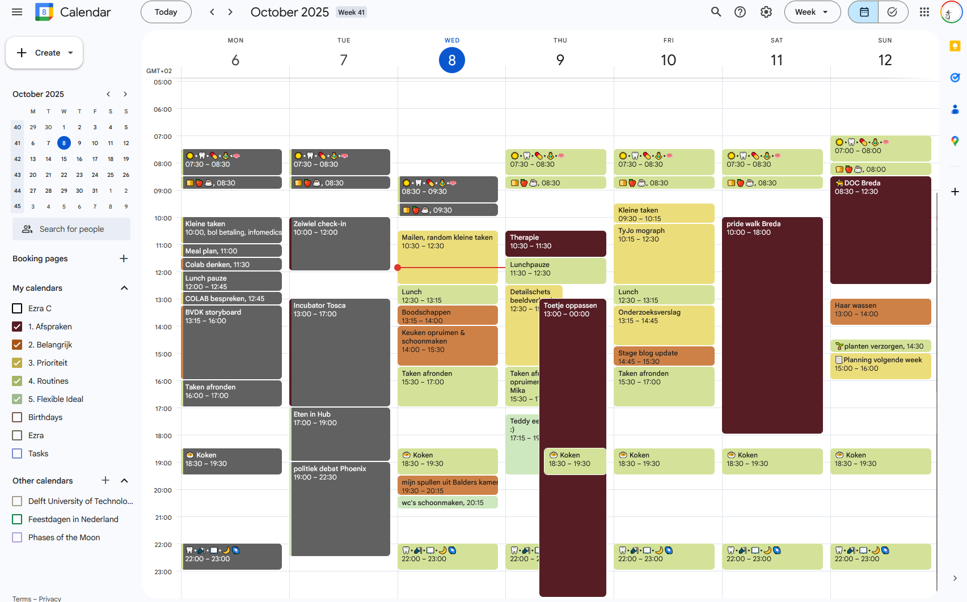
Task: Switch to the Tasks view icon
Action: coord(892,12)
